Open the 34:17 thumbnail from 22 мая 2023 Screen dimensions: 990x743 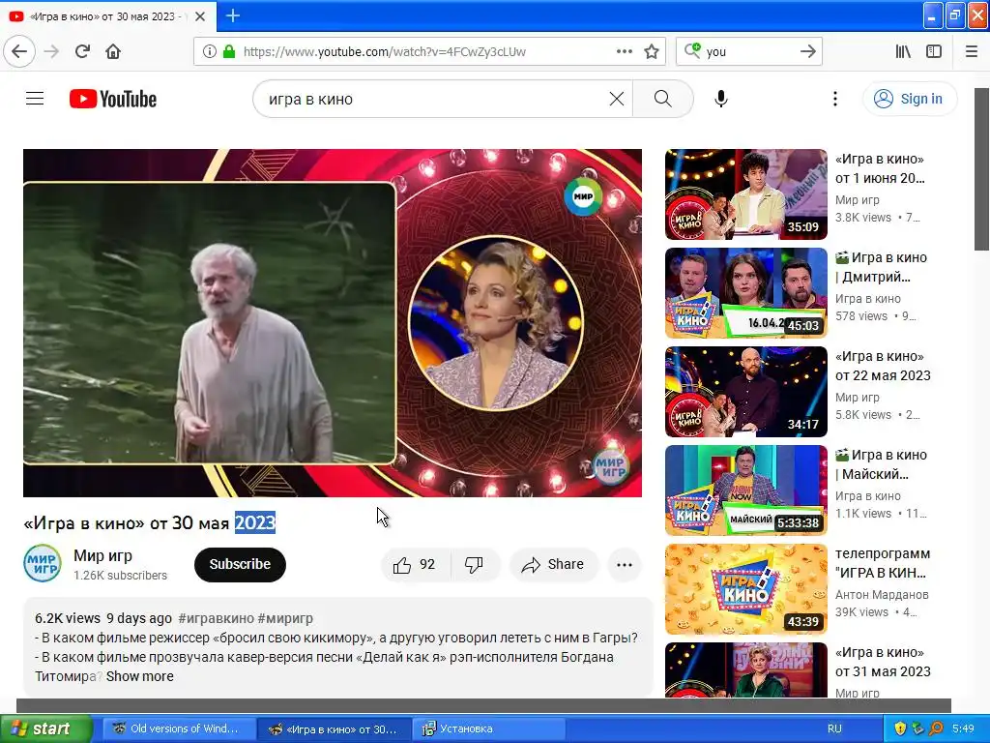point(745,391)
